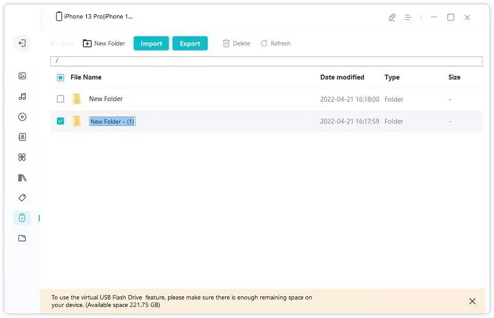Click the iPhone device icon in header
The height and width of the screenshot is (318, 494).
click(x=59, y=16)
